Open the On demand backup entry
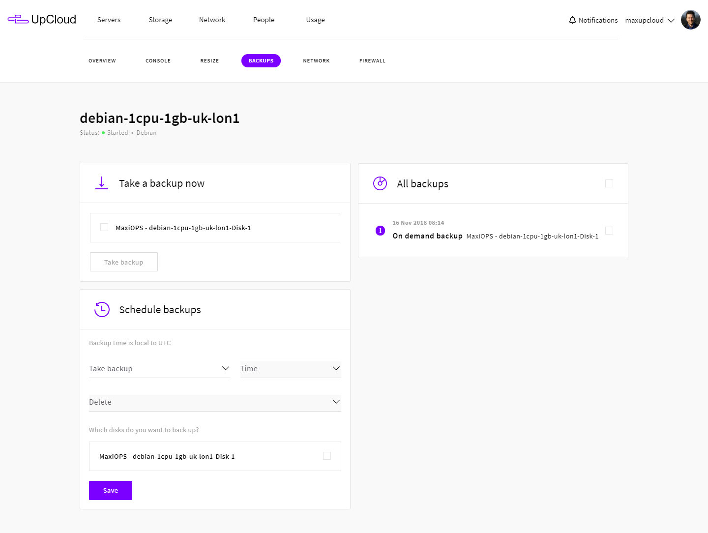Screen dimensions: 708x533 click(427, 236)
